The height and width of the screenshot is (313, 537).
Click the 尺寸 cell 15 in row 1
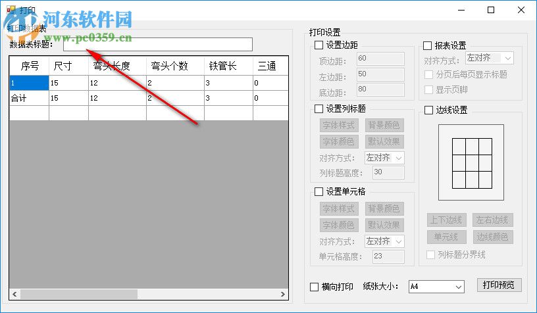[69, 83]
